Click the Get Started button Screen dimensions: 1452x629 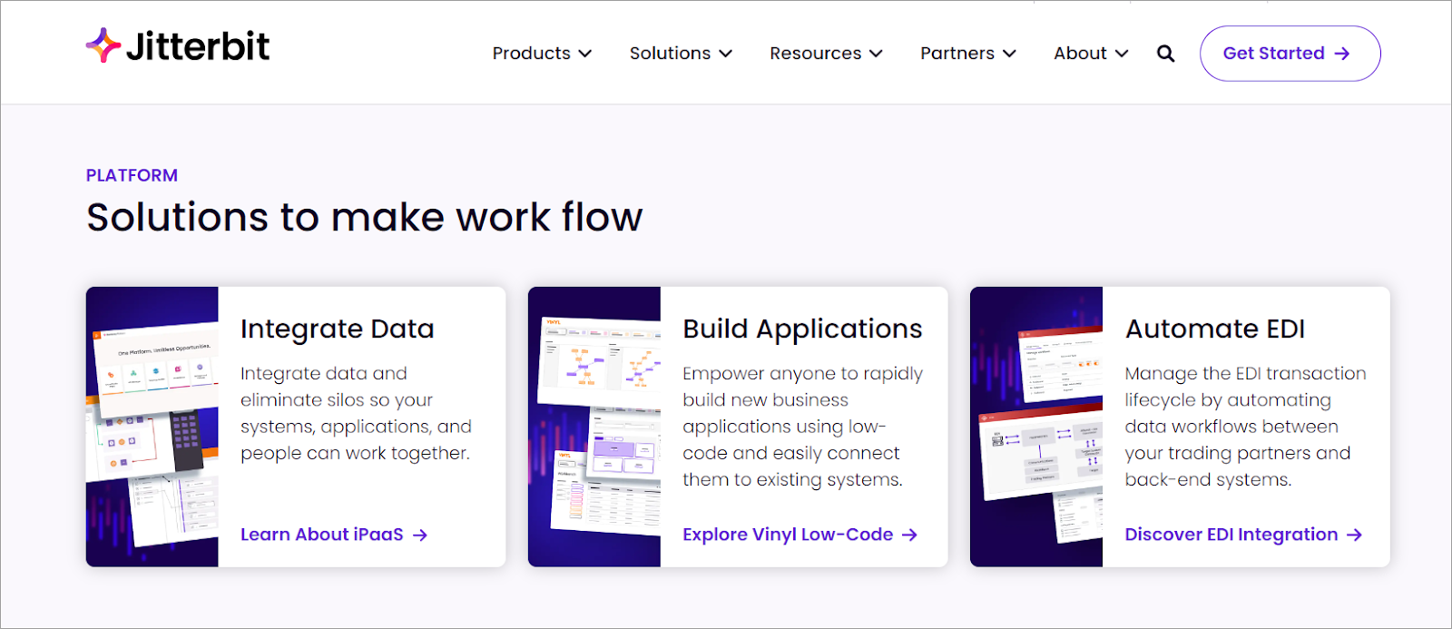1290,54
